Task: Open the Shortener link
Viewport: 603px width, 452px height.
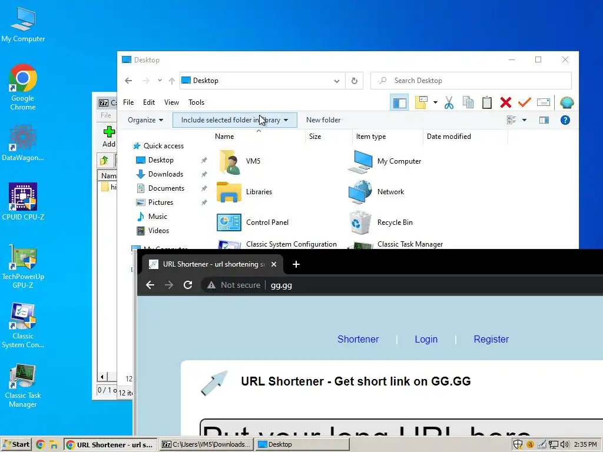Action: coord(358,340)
